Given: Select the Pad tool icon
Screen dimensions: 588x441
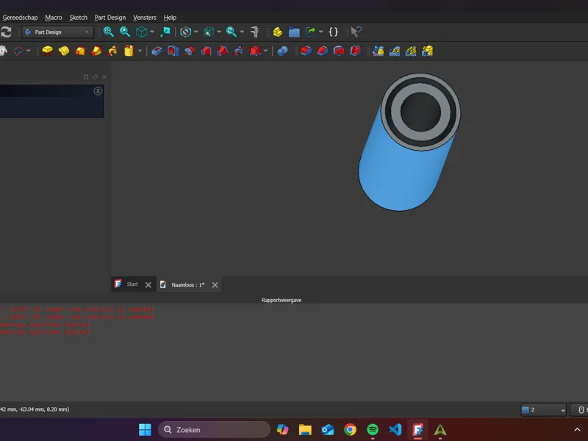Looking at the screenshot, I should point(47,51).
